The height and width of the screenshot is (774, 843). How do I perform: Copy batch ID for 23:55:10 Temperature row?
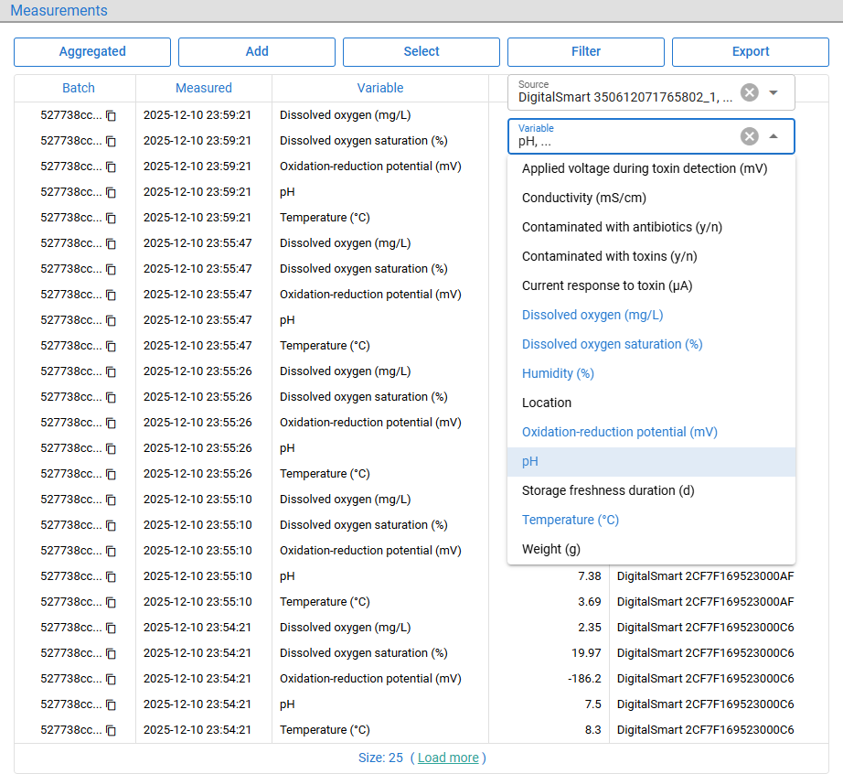coord(111,602)
